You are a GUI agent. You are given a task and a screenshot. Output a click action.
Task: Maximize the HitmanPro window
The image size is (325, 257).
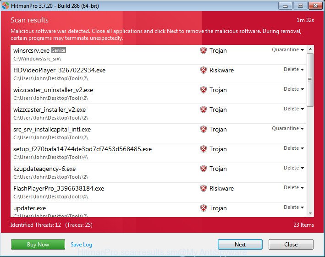(300, 6)
